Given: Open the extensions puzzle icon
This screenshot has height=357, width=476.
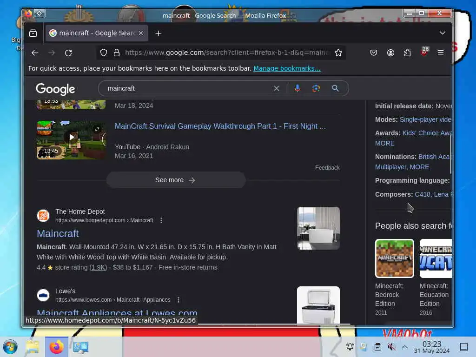Looking at the screenshot, I should pos(407,53).
